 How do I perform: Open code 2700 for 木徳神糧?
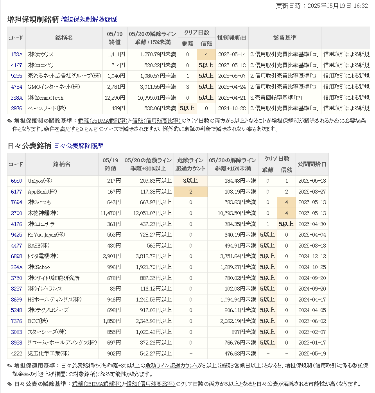(x=16, y=213)
